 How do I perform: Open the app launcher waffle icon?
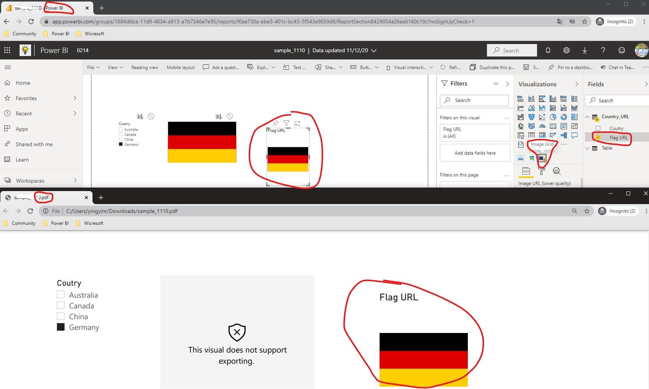click(x=7, y=50)
